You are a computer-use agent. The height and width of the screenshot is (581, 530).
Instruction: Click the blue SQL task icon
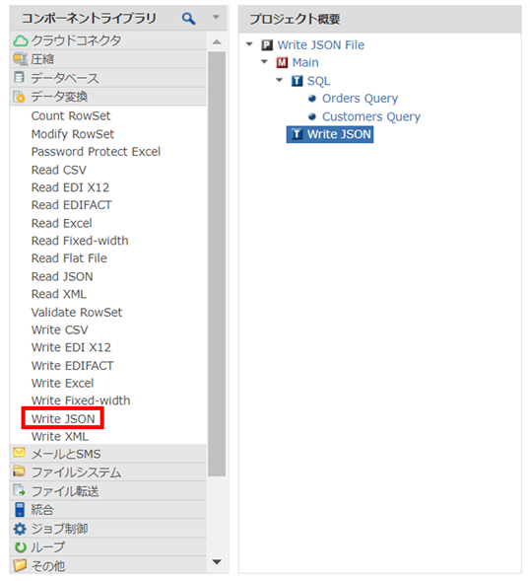point(297,81)
